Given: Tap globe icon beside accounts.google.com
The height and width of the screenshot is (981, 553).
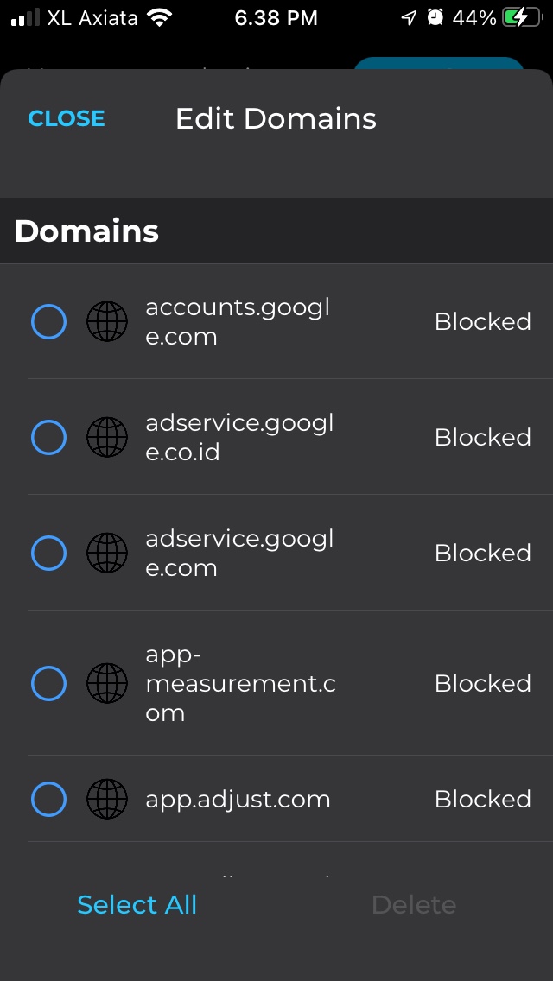Looking at the screenshot, I should pos(107,322).
